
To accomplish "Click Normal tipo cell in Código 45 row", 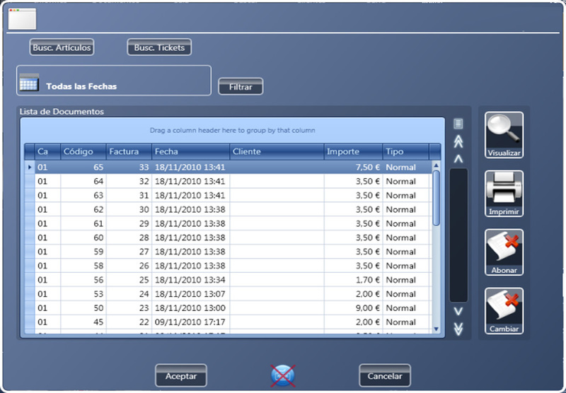I will tap(406, 322).
